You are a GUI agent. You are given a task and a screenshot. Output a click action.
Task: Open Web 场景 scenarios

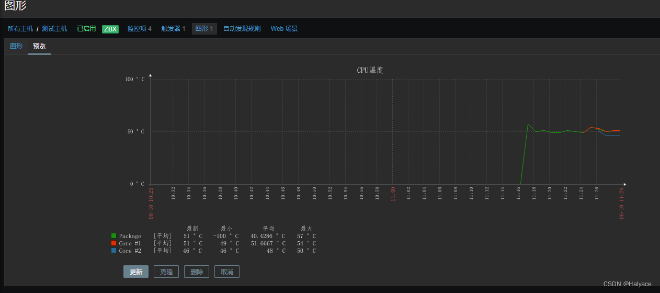click(x=284, y=29)
